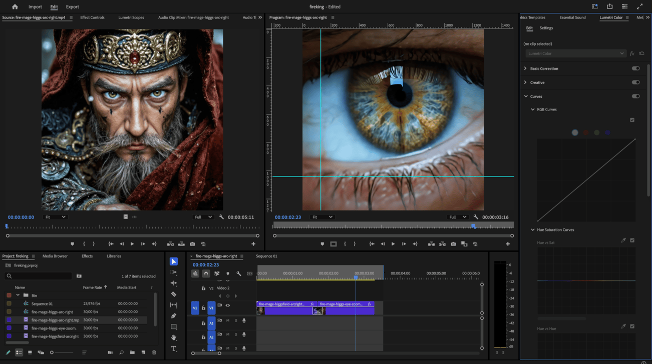Toggle the Basic Correction switch
Viewport: 652px width, 364px height.
pos(635,68)
